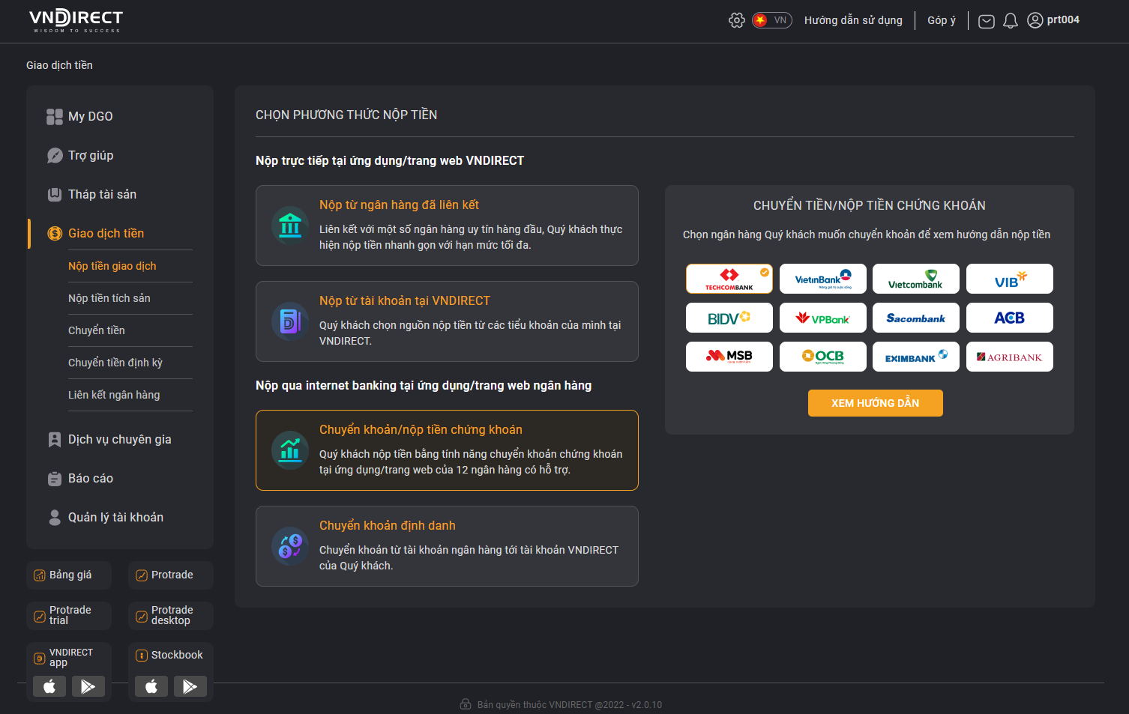
Task: Select Liên kết ngân hàng submenu
Action: click(x=114, y=395)
